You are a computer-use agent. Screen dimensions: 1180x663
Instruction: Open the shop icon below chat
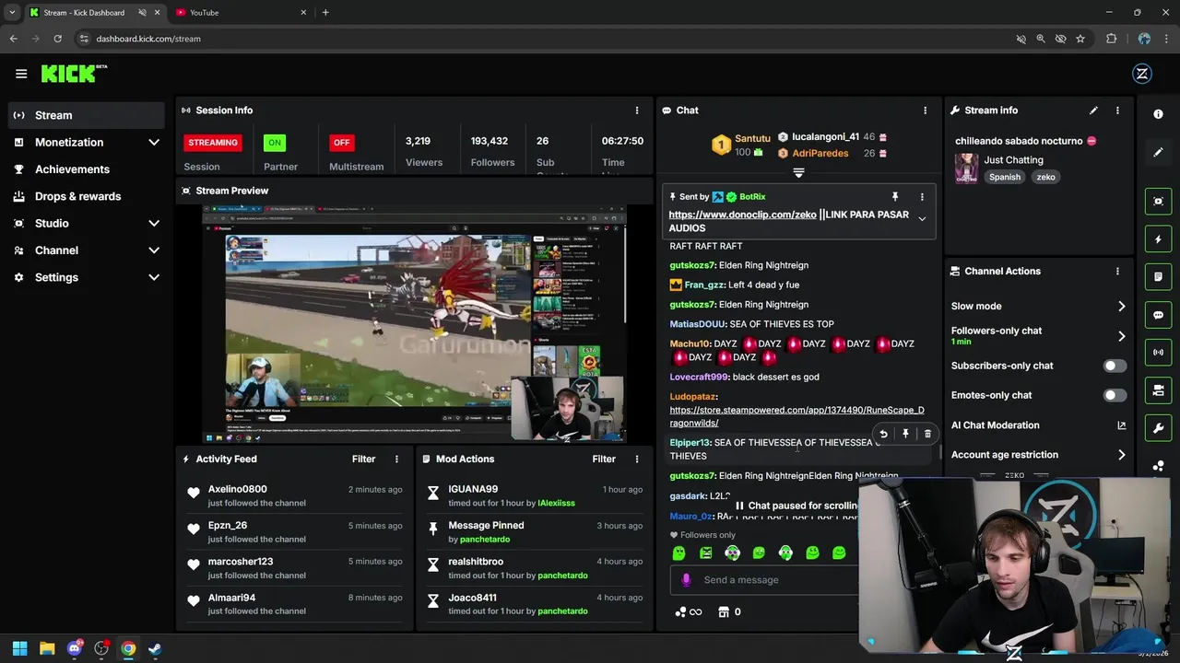724,612
